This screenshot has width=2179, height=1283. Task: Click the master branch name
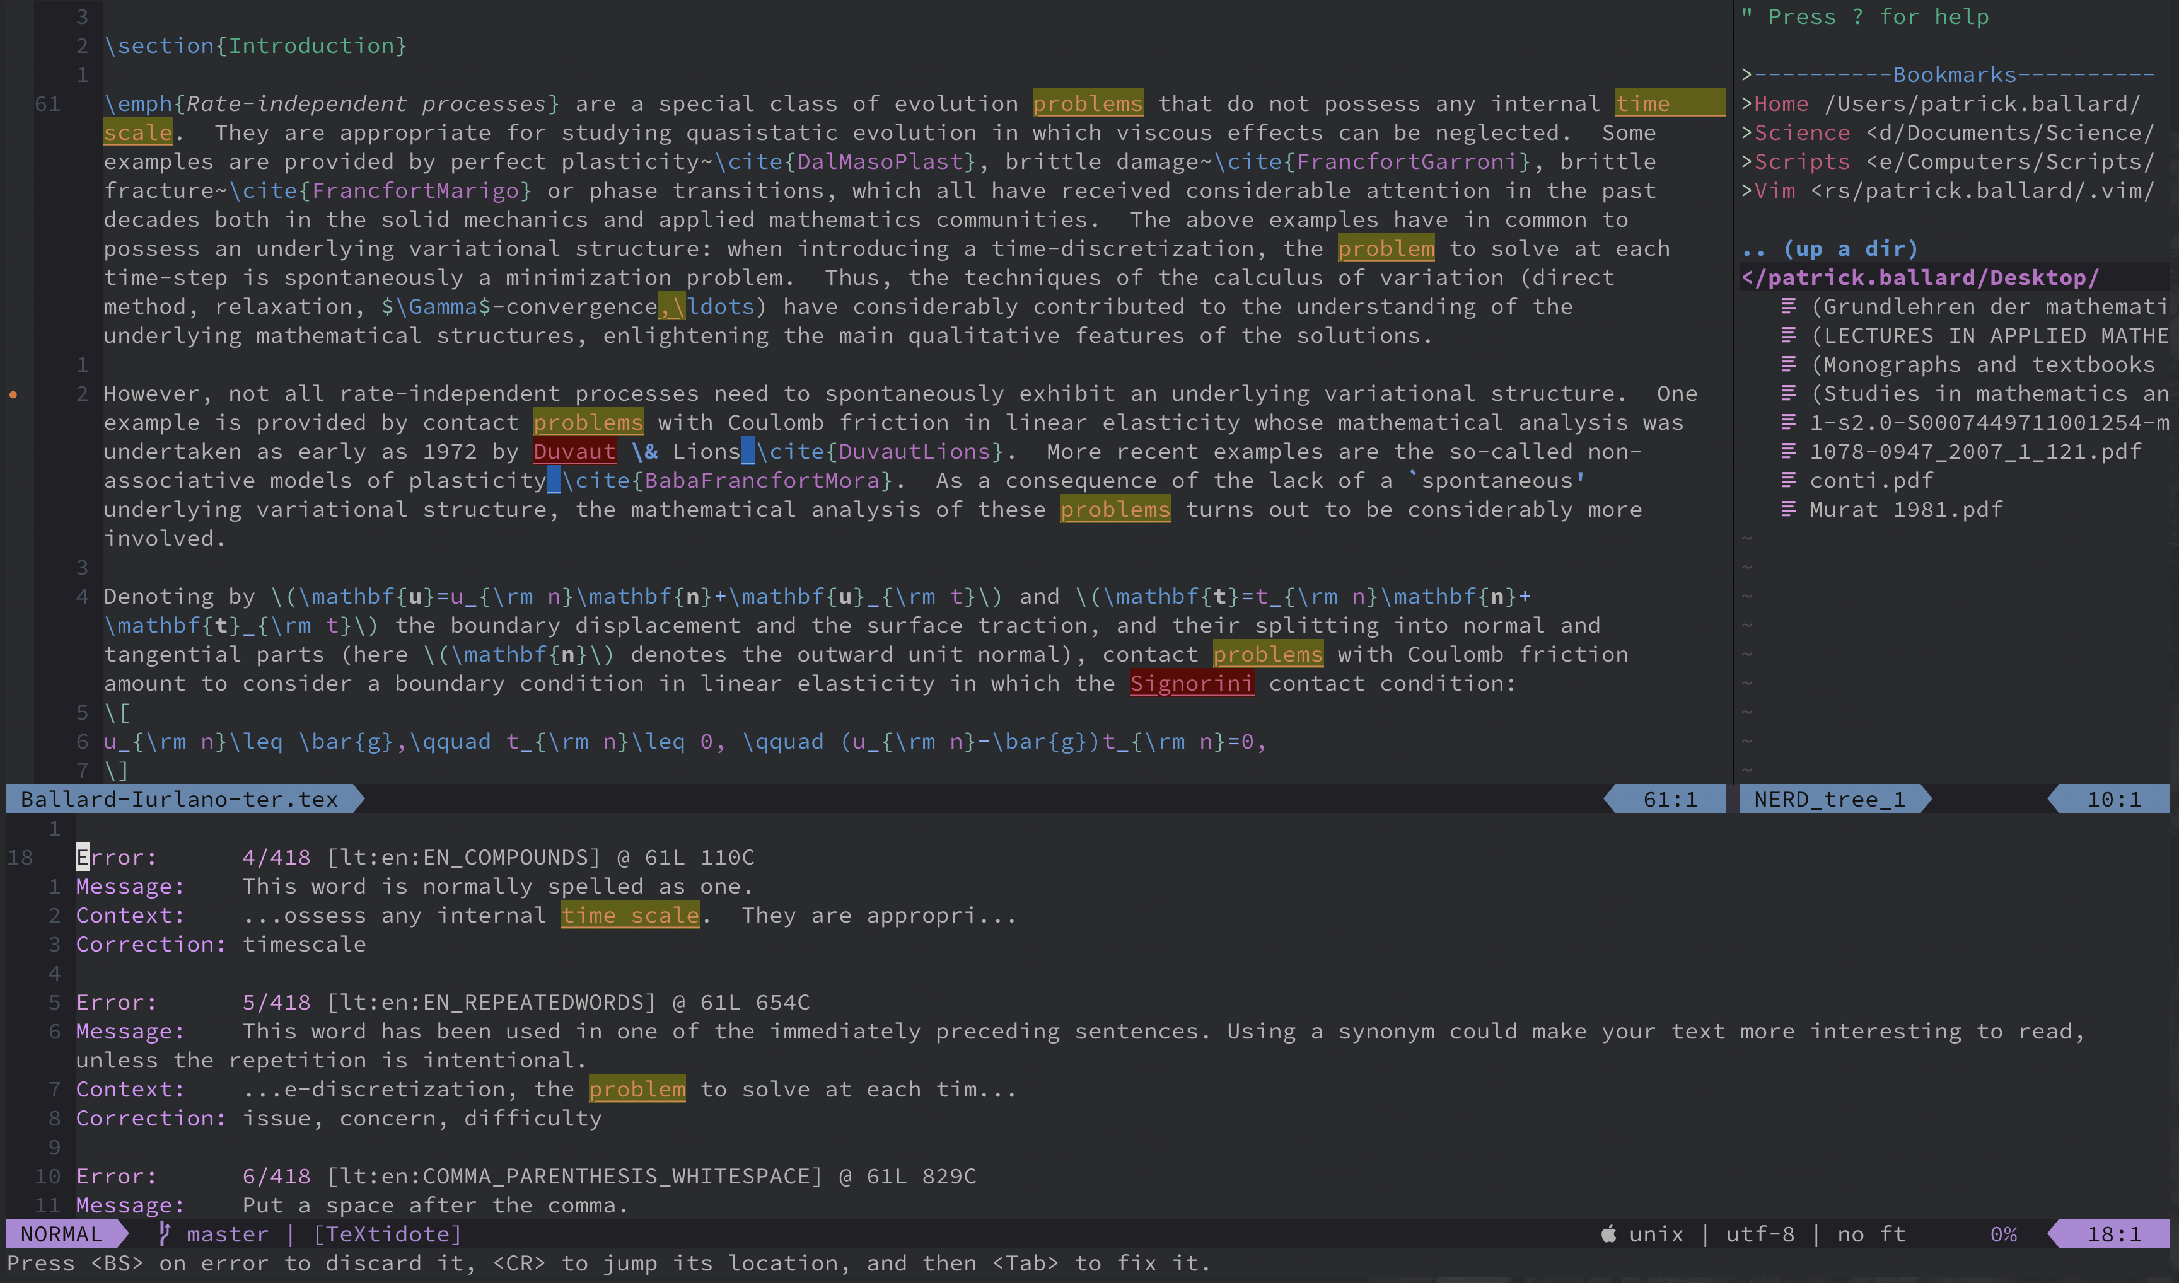click(x=228, y=1234)
